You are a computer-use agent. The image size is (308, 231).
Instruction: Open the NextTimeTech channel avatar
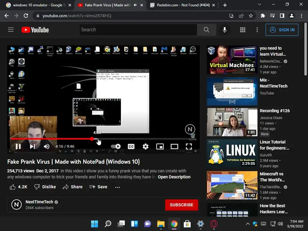[x=17, y=205]
